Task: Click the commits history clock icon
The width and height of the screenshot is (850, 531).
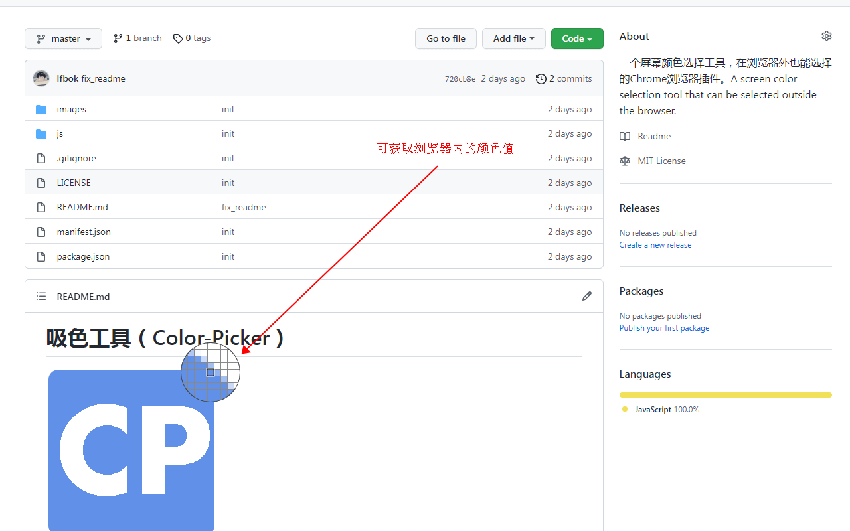Action: click(x=541, y=78)
